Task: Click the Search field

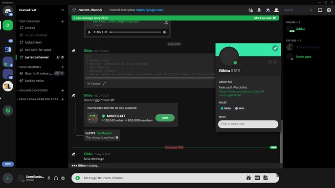Action: 298,10
